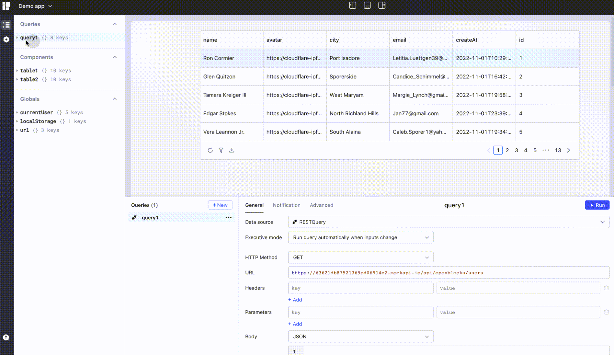
Task: Switch to the Advanced tab
Action: 321,205
